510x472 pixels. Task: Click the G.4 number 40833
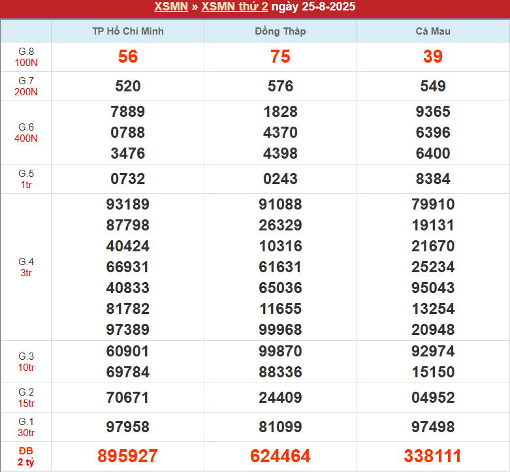128,288
